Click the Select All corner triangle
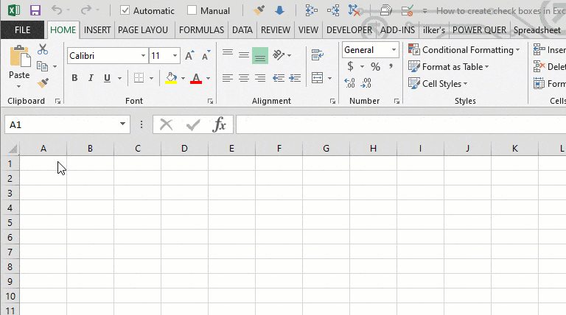The width and height of the screenshot is (566, 315). coord(12,149)
